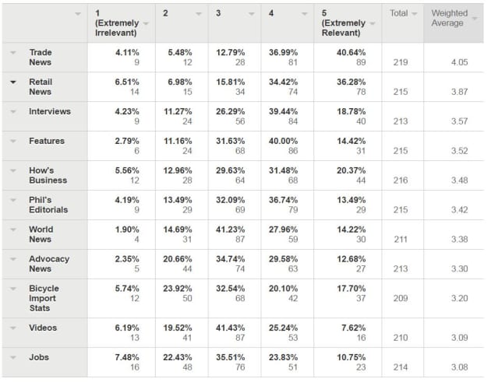Expand the World News row arrow
The width and height of the screenshot is (491, 382).
13,230
